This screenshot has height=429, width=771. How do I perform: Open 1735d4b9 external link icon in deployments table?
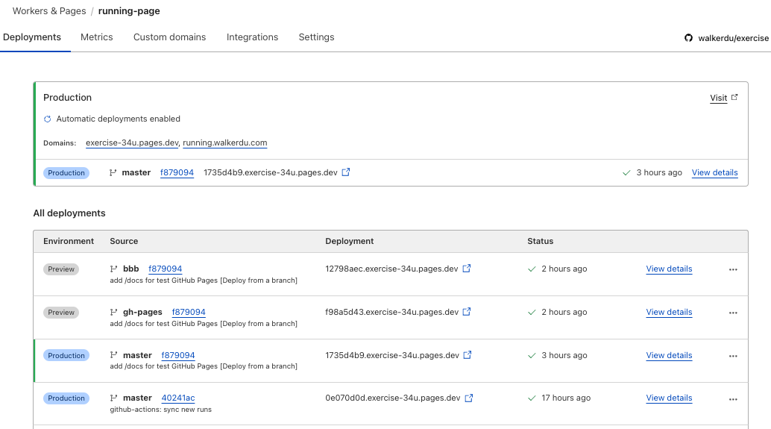[x=468, y=355]
